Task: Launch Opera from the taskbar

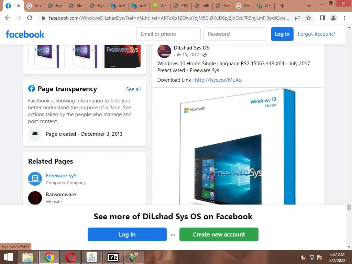Action: 70,257
